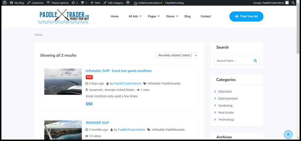
Task: Open Theme Options in admin bar
Action: point(58,3)
